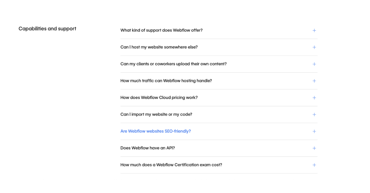Viewport: 370px width, 193px height.
Task: Click the 'Capabilities and support' section heading
Action: tap(47, 29)
